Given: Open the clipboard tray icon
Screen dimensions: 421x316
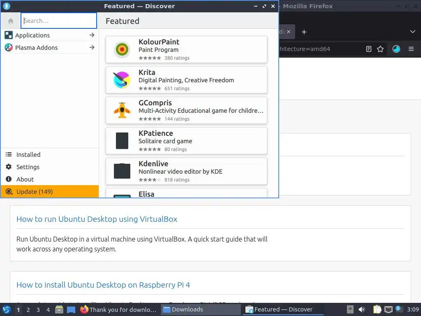Looking at the screenshot, I should pyautogui.click(x=377, y=309).
